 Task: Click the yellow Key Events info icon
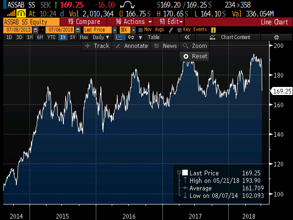[214, 30]
